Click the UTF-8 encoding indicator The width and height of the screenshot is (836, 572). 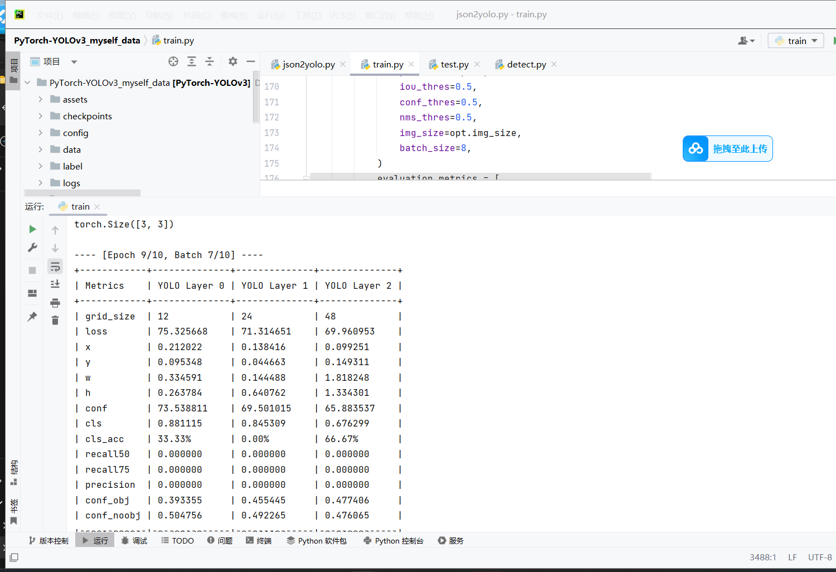pos(820,557)
